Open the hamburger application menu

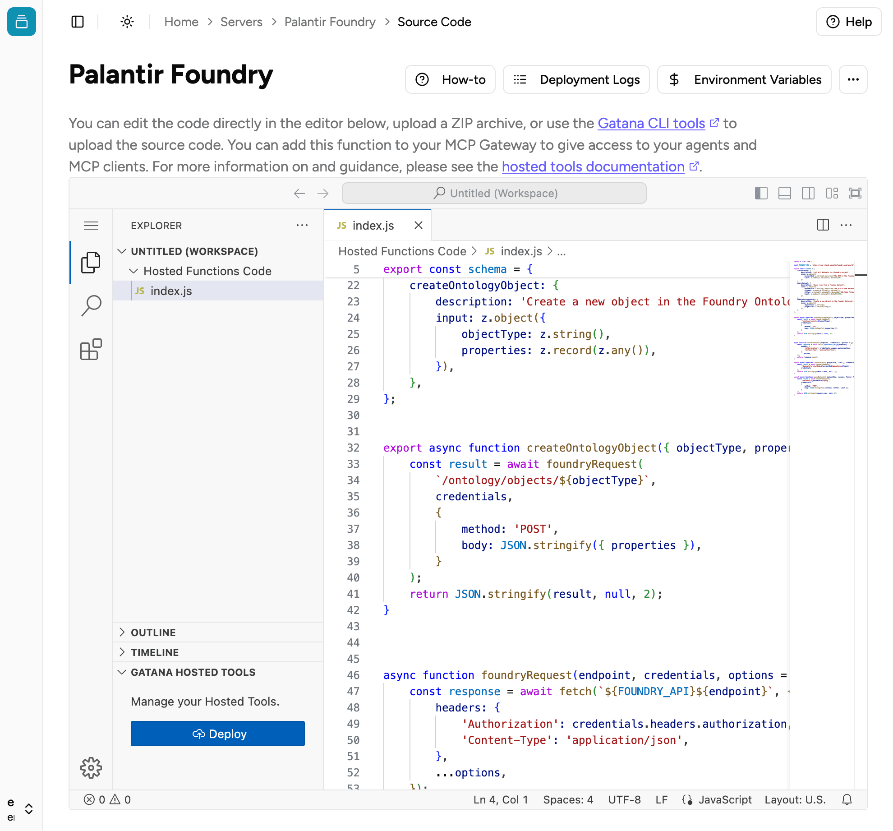(x=91, y=226)
